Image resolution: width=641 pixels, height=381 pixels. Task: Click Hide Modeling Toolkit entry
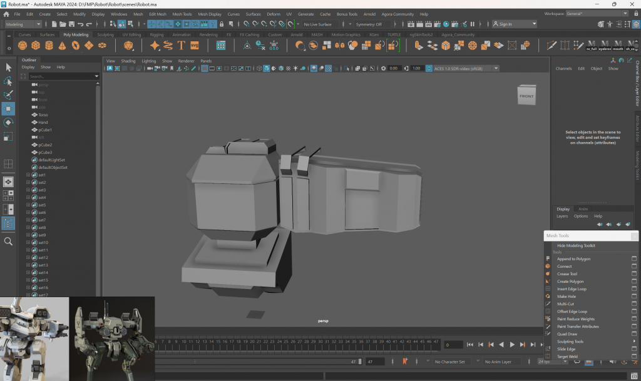(x=576, y=246)
